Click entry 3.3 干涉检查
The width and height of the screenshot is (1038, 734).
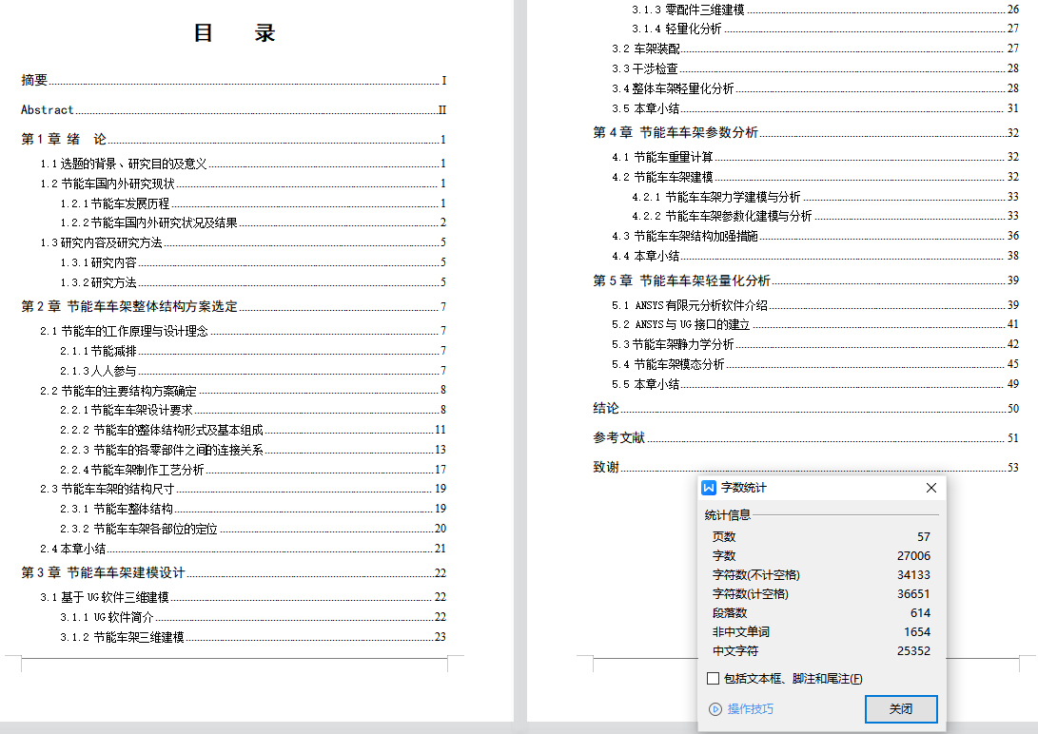click(815, 68)
